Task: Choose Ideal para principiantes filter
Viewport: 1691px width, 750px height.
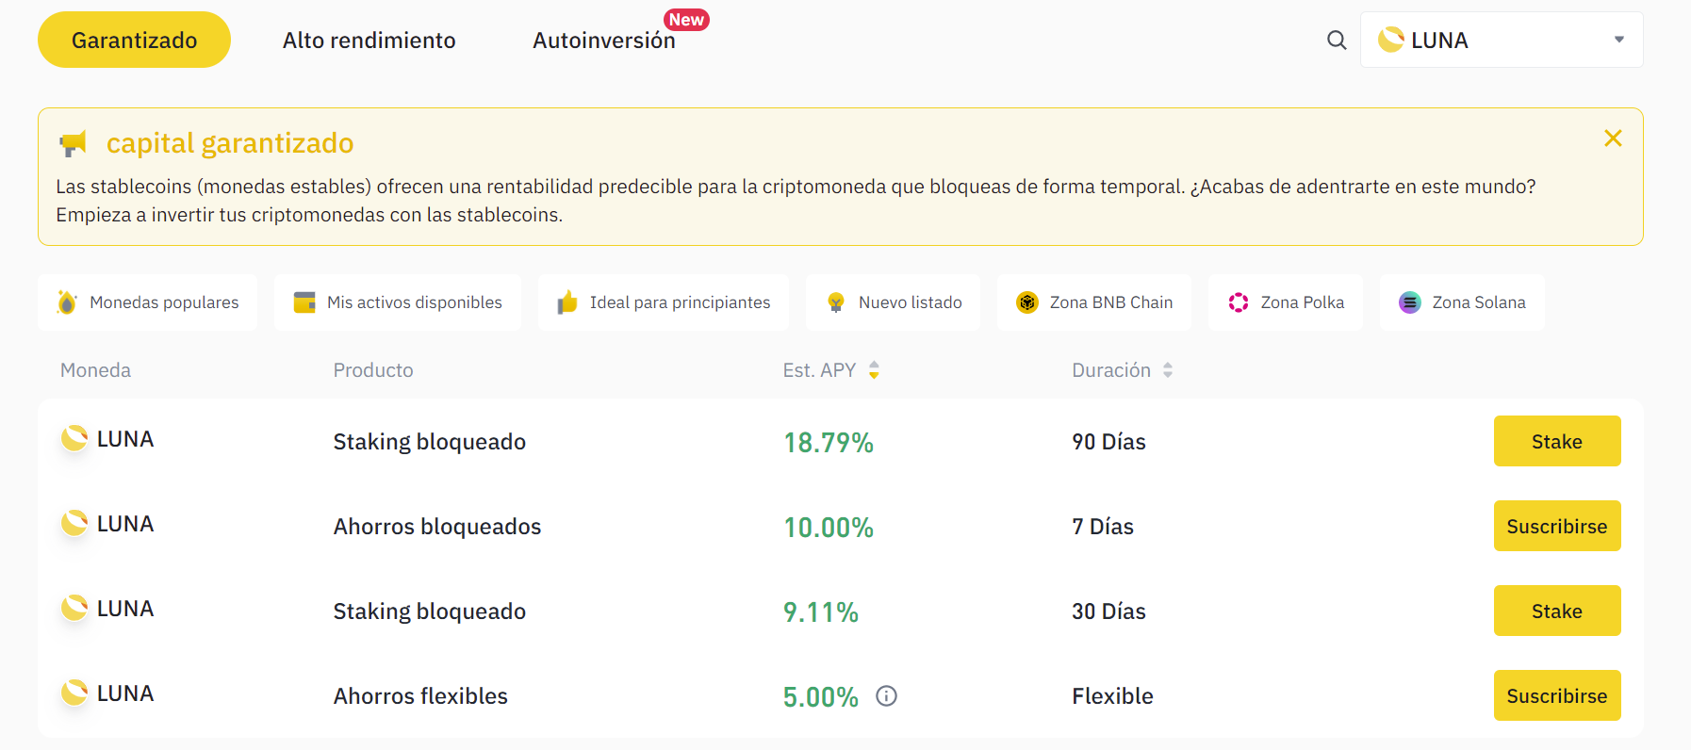Action: click(x=664, y=302)
